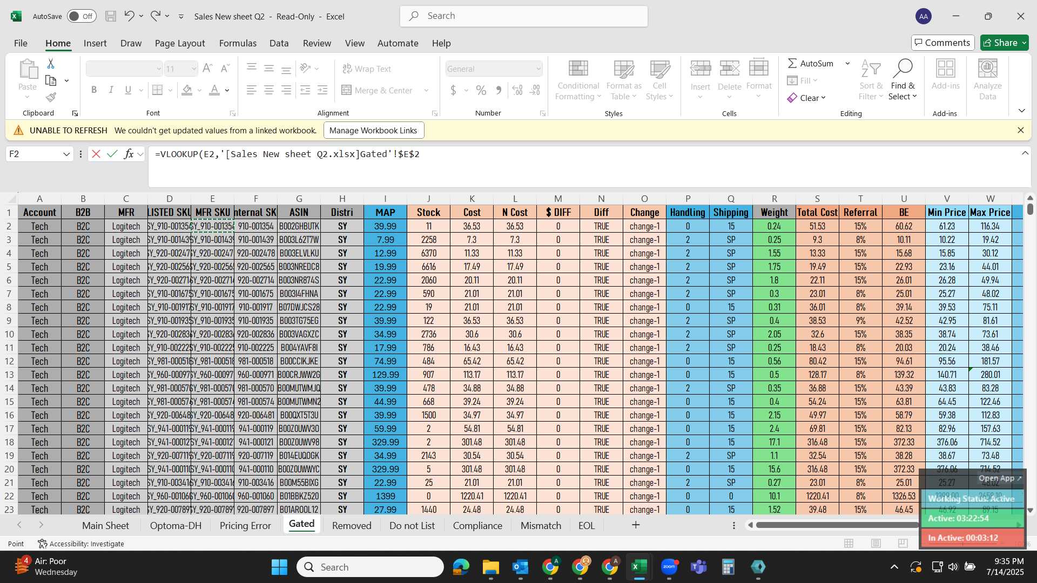The height and width of the screenshot is (583, 1037).
Task: Open the File menu
Action: tap(21, 43)
